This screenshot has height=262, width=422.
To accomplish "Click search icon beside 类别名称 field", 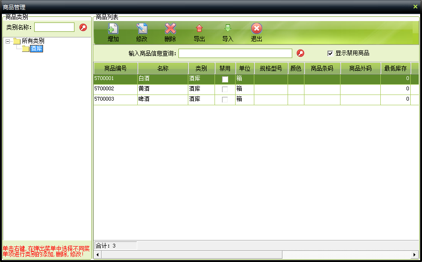I will point(83,28).
